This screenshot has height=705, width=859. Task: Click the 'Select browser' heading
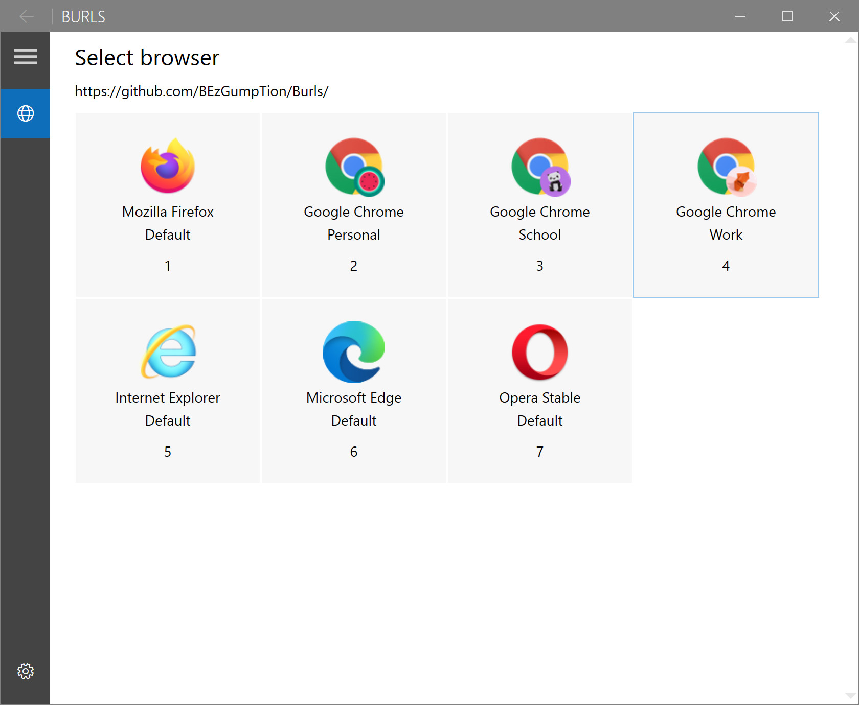(x=147, y=58)
